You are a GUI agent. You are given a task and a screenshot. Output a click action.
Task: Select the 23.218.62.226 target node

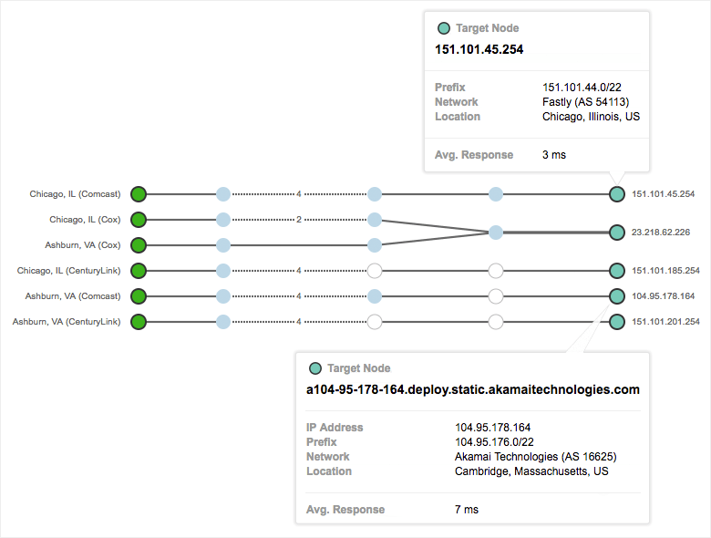click(617, 233)
